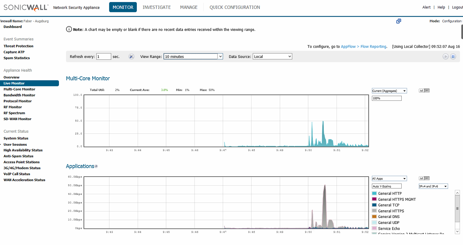This screenshot has height=245, width=463.
Task: Open the View Range dropdown
Action: [193, 57]
